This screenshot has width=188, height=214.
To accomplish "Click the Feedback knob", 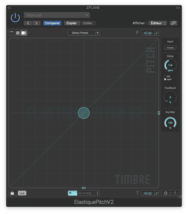I will (170, 97).
